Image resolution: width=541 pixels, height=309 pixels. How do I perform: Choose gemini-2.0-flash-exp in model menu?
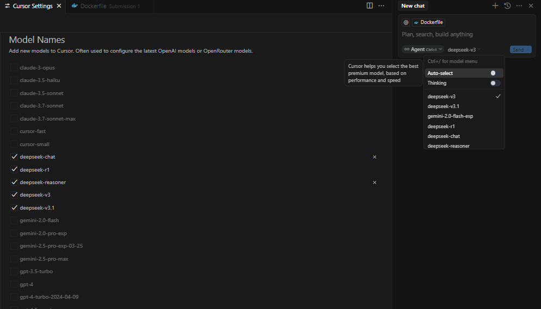(x=464, y=116)
